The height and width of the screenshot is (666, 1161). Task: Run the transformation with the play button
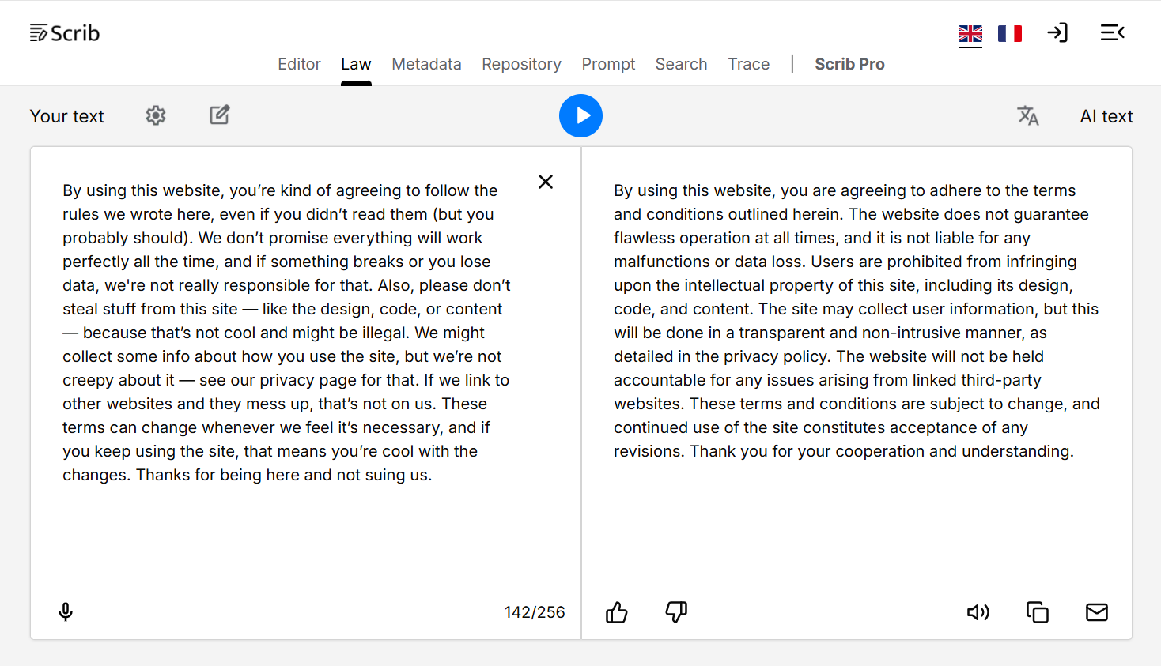tap(580, 115)
